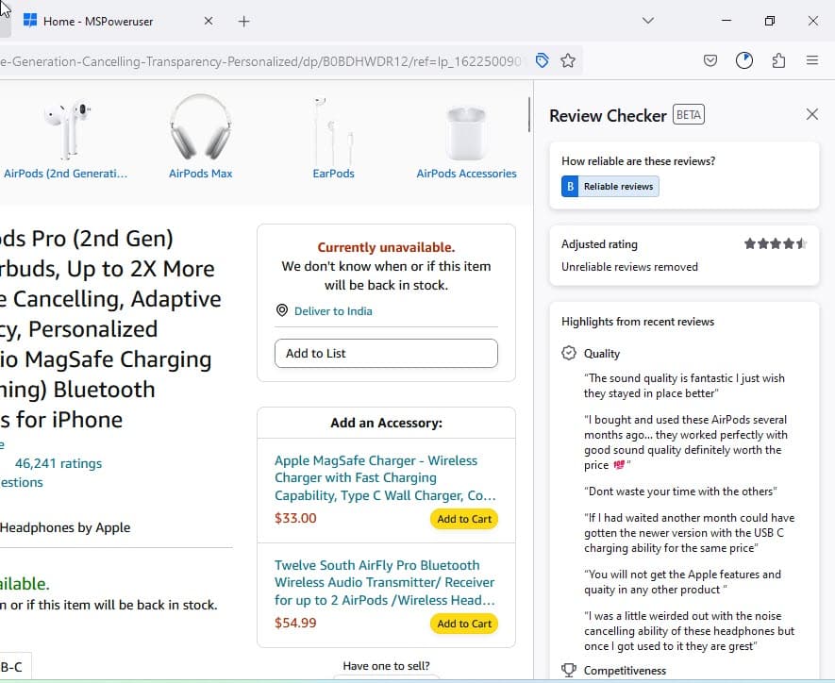Screen dimensions: 835x683
Task: Open the Firefox account profile icon
Action: pyautogui.click(x=744, y=60)
